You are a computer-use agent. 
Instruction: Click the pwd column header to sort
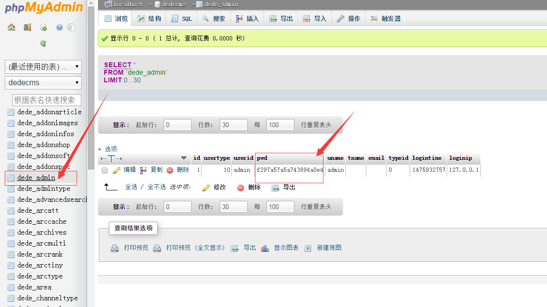tap(262, 158)
